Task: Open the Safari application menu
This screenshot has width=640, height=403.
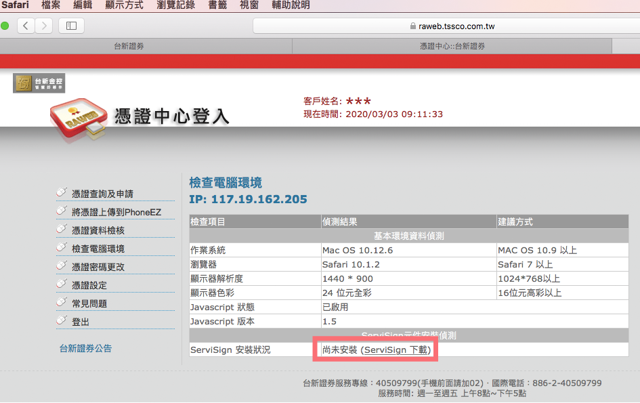Action: click(x=15, y=5)
